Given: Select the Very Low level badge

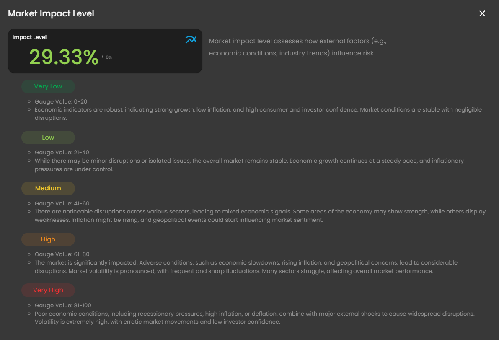Looking at the screenshot, I should [x=48, y=86].
